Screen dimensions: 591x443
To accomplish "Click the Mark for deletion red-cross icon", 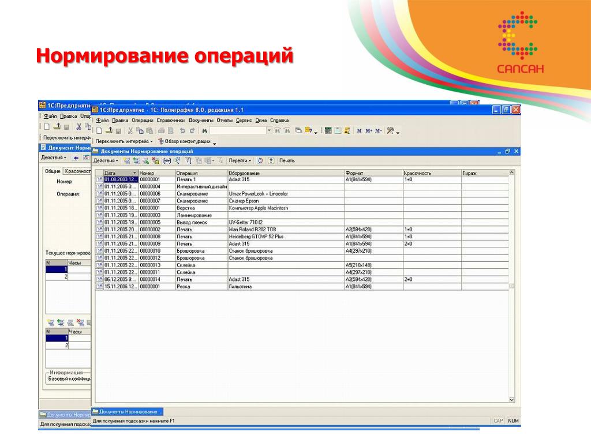I will [x=155, y=161].
